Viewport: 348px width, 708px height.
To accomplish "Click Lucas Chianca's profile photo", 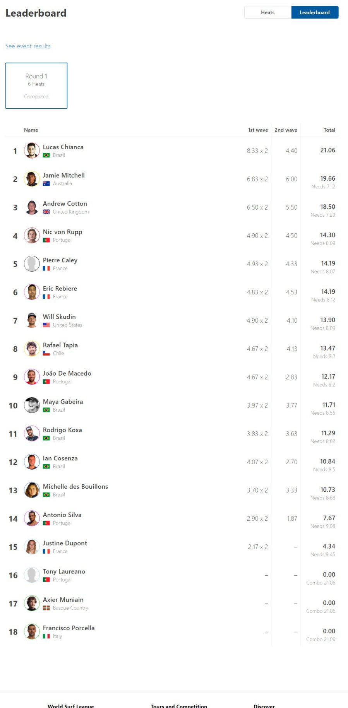I will point(32,150).
